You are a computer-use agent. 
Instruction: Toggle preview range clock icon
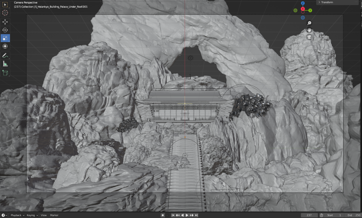coord(321,215)
